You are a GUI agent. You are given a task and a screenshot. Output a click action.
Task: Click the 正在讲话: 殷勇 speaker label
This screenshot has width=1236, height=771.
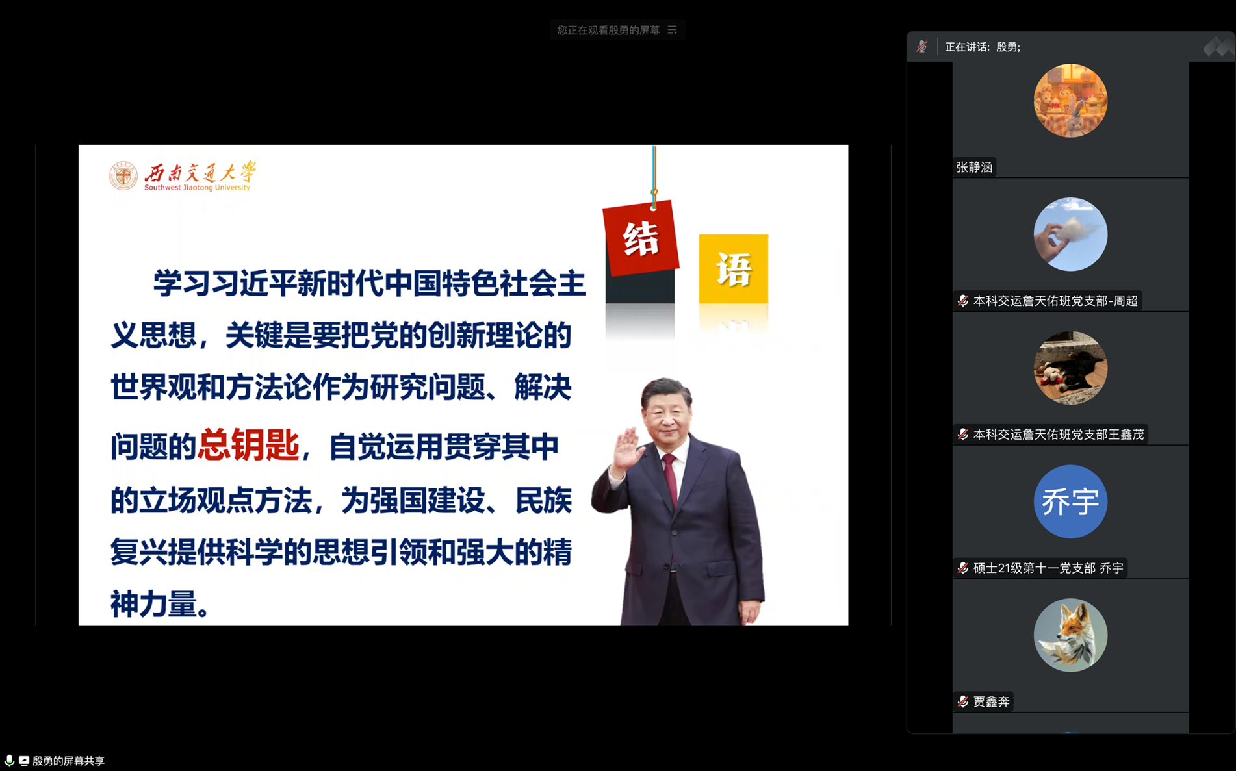coord(982,47)
